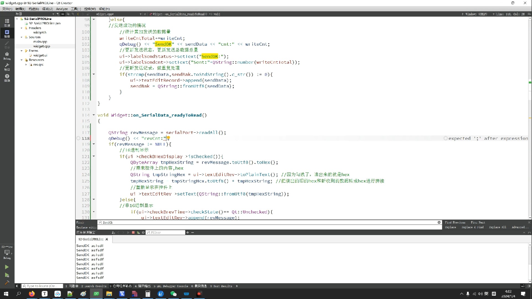Switch to the QML Debugger Console pane
This screenshot has width=532, height=299.
[x=171, y=286]
